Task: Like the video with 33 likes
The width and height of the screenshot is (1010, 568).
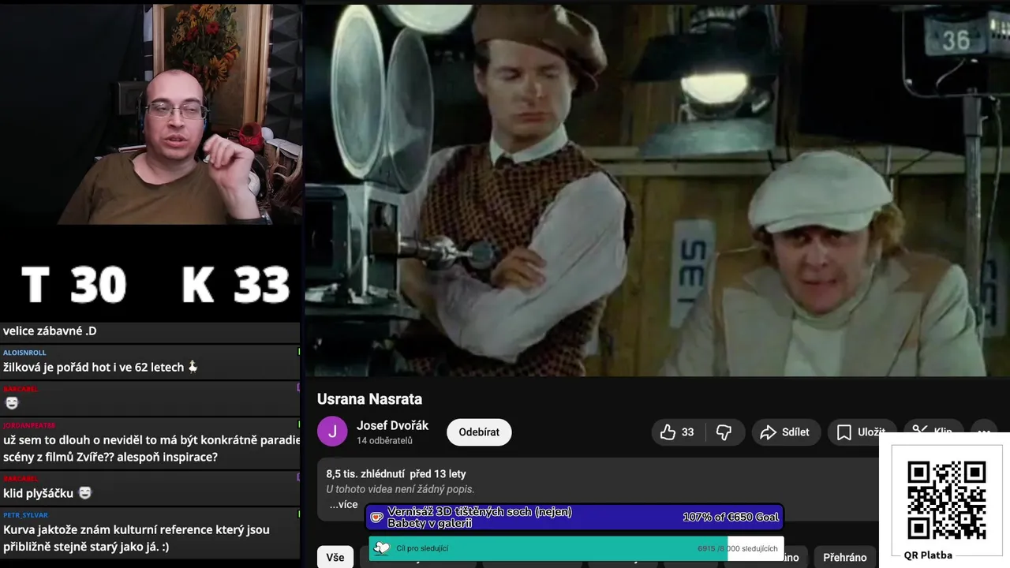Action: coord(677,432)
